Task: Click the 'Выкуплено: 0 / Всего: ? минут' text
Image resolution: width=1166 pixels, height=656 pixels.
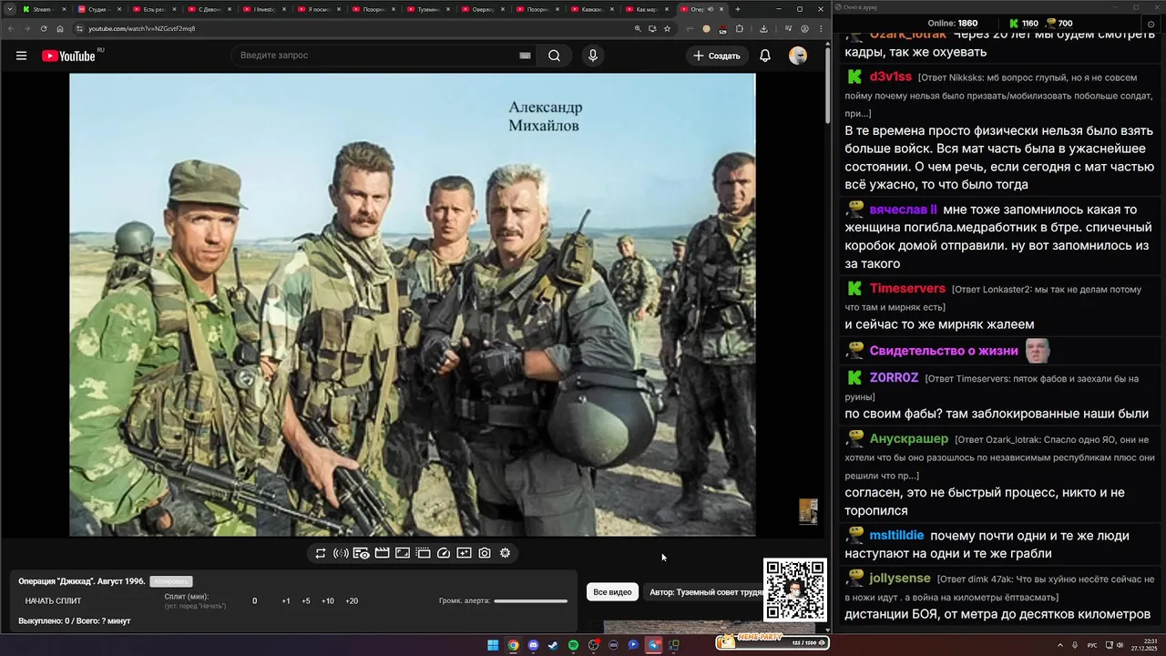Action: click(75, 620)
